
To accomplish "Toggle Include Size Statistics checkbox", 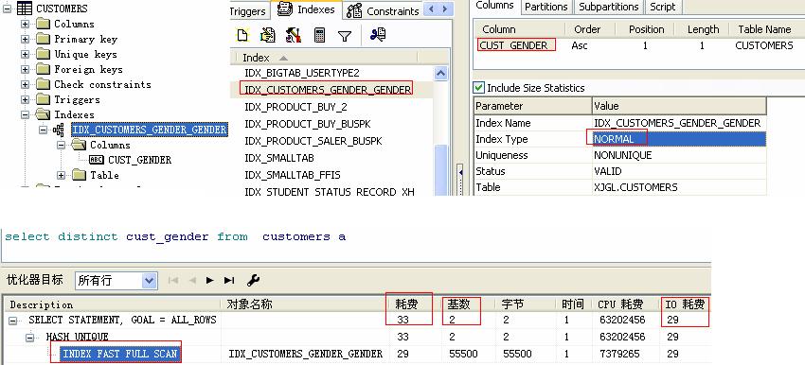I will point(478,88).
